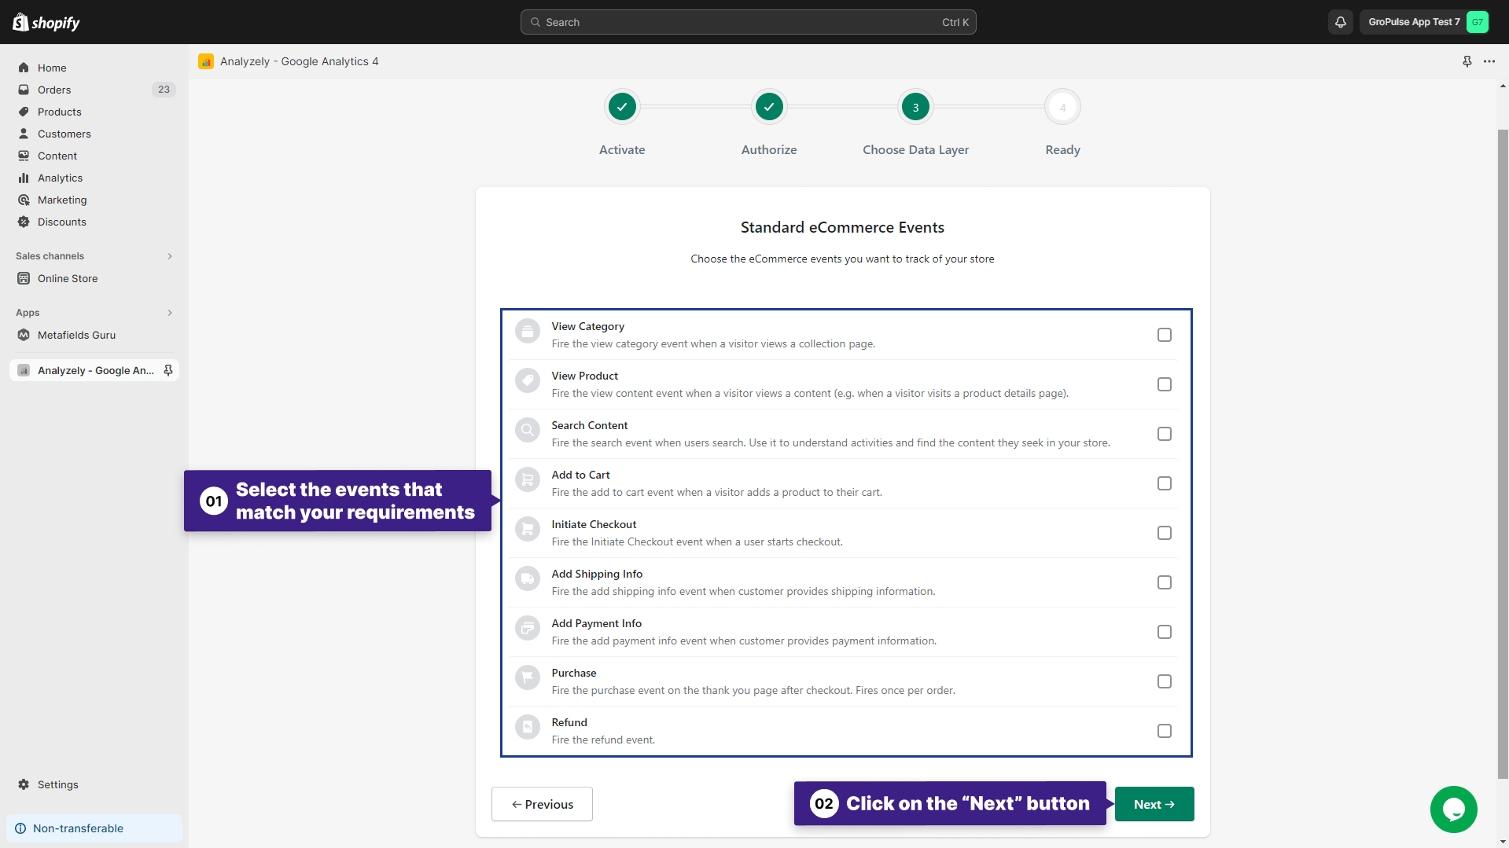1509x848 pixels.
Task: Click the Content sidebar icon
Action: (24, 156)
